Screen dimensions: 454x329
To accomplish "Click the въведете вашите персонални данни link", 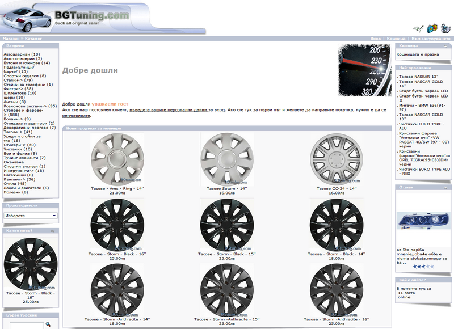I will coord(168,110).
